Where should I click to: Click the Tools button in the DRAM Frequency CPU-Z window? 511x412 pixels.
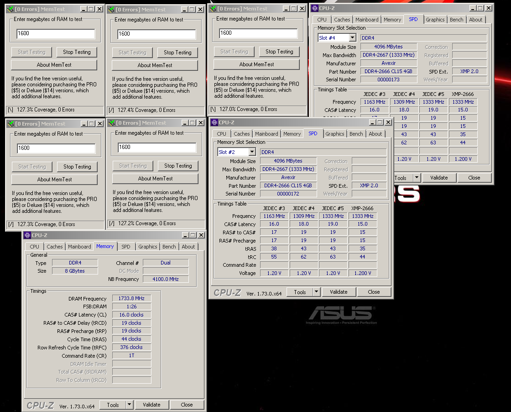click(x=113, y=405)
